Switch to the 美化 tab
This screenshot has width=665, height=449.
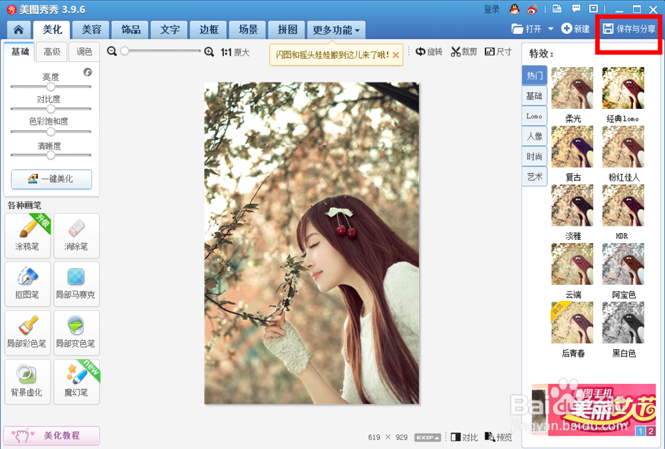[52, 30]
